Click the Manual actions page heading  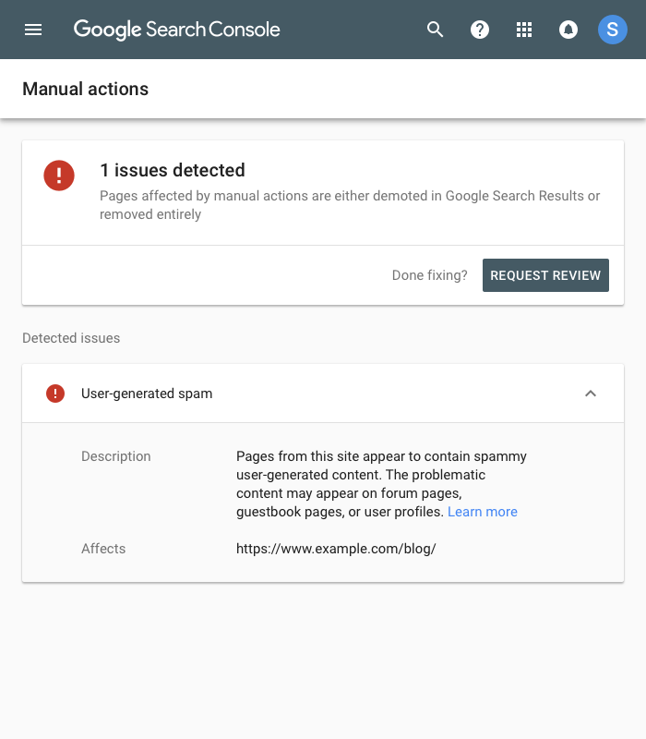click(85, 89)
